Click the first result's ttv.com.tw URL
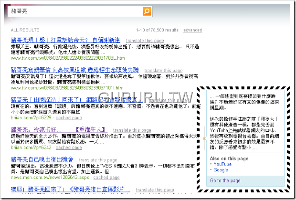The height and width of the screenshot is (200, 296). (x=68, y=58)
